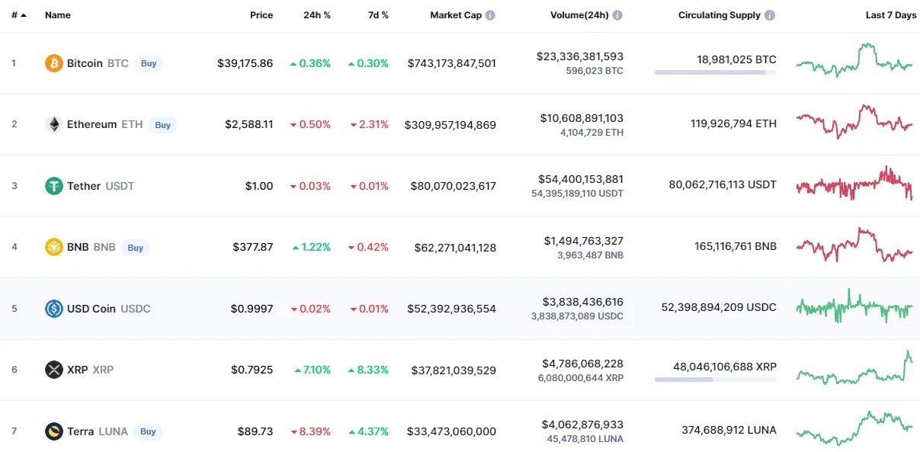This screenshot has height=452, width=920.
Task: Open the BNB coin page link
Action: tap(91, 247)
